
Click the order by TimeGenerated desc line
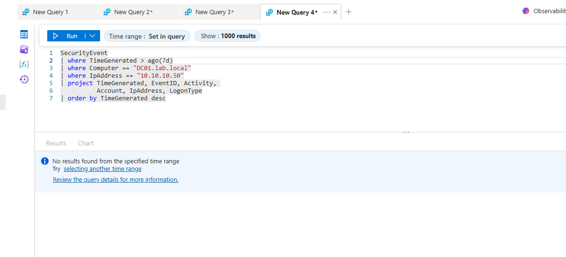(x=113, y=98)
